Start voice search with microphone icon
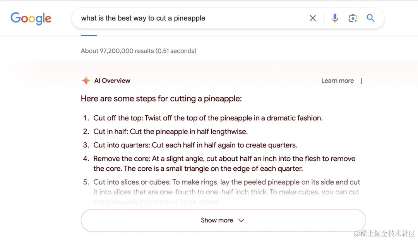The image size is (418, 240). [335, 18]
